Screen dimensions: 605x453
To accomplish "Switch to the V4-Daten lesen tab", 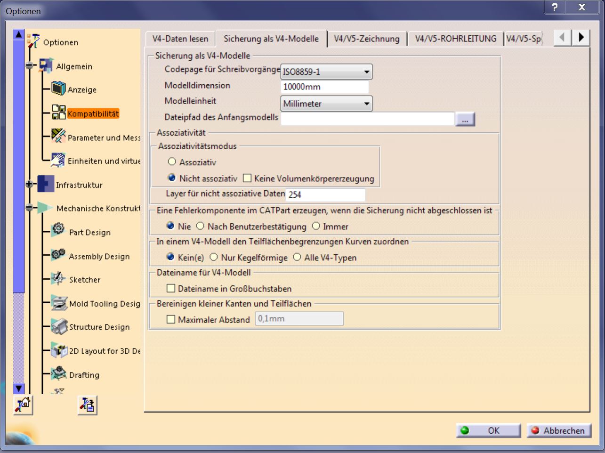I will [180, 39].
